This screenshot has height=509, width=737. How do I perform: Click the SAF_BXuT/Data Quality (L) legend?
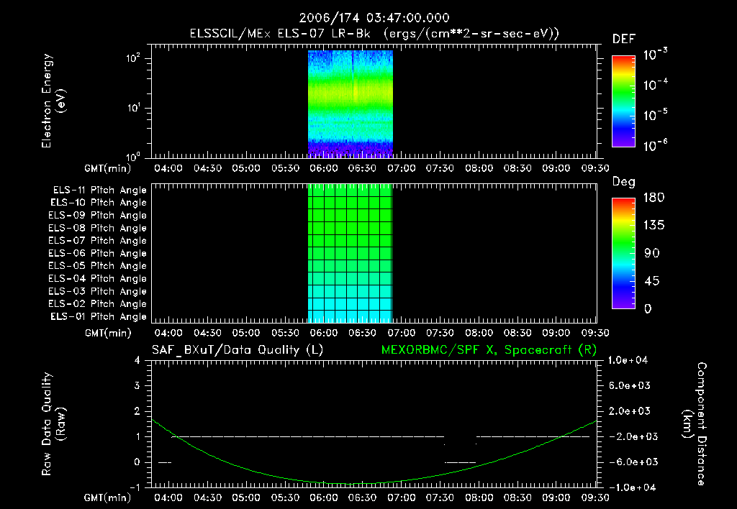[238, 350]
